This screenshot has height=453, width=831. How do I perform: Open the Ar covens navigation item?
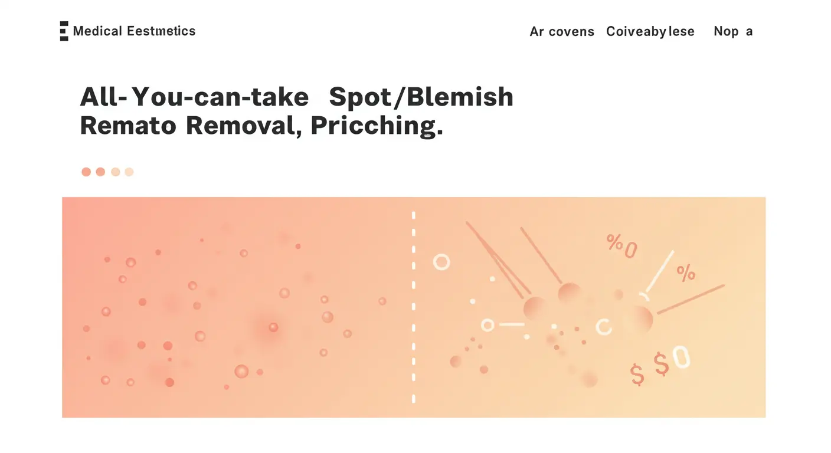pos(562,31)
